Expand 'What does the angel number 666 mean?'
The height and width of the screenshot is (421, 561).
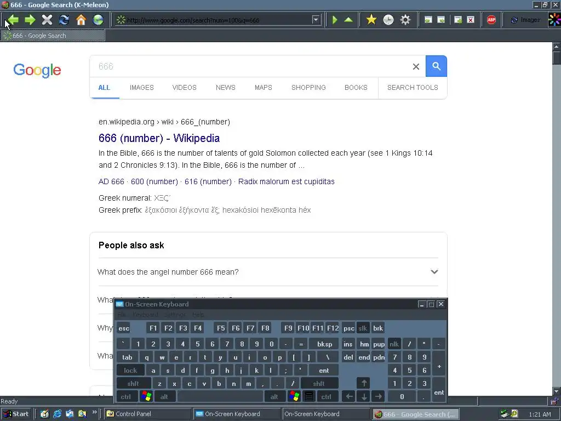[x=268, y=272]
